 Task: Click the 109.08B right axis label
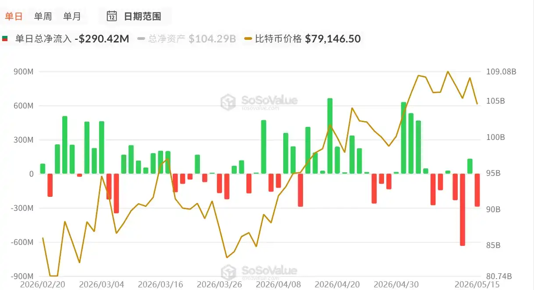coord(502,72)
